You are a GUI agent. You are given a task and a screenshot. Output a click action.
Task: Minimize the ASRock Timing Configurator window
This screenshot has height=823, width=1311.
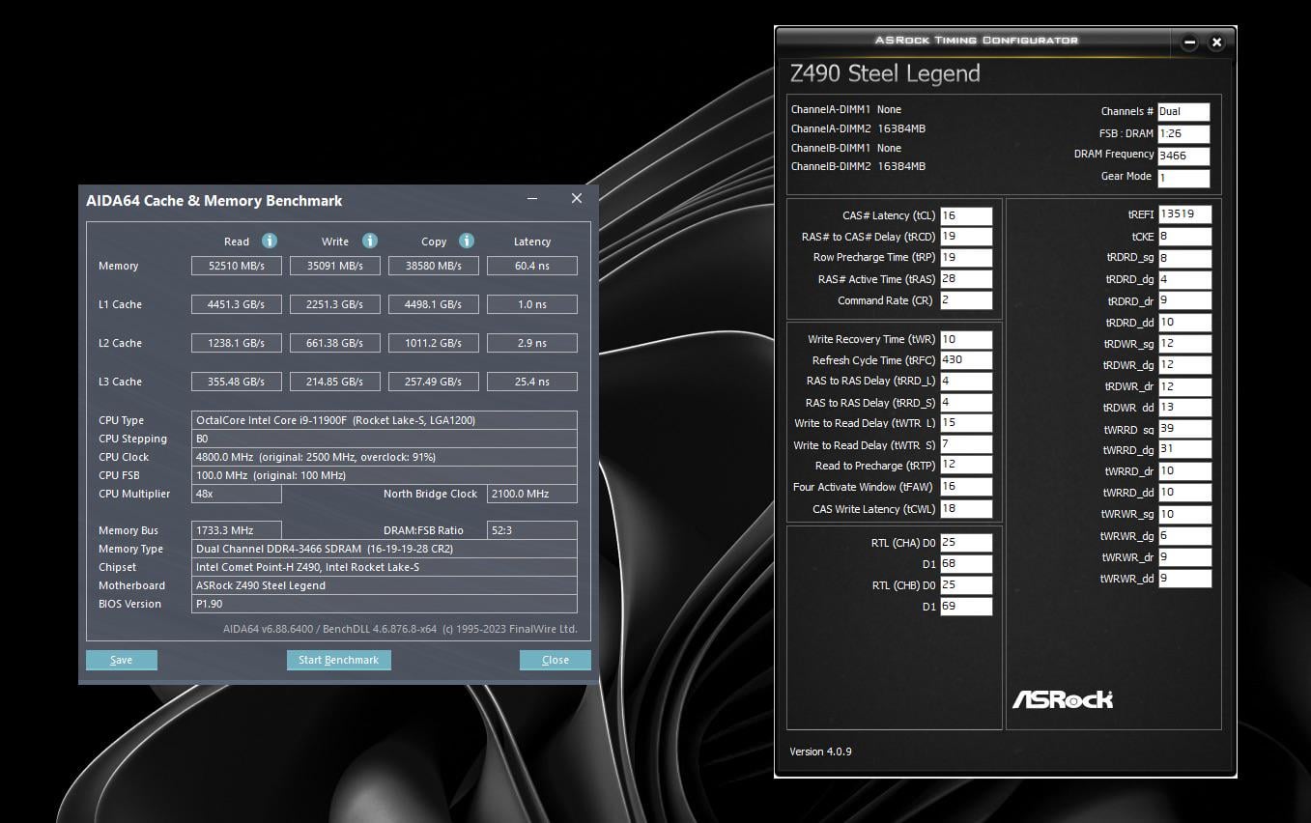(x=1189, y=43)
